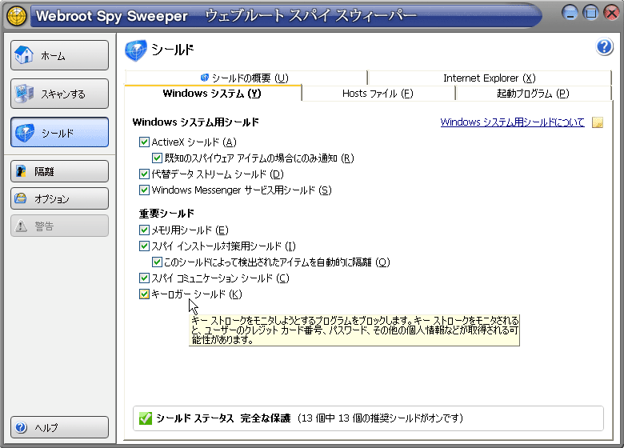Close the Spy Sweeper window

tap(612, 13)
